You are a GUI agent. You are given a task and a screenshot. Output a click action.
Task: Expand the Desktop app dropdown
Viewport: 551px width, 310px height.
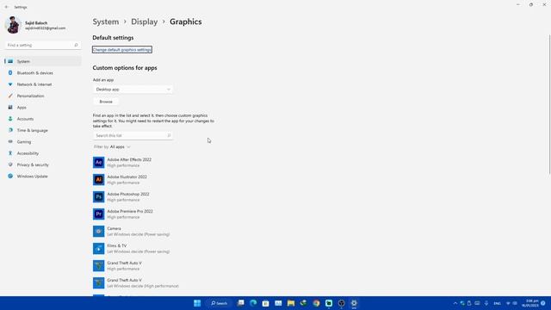[x=133, y=90]
